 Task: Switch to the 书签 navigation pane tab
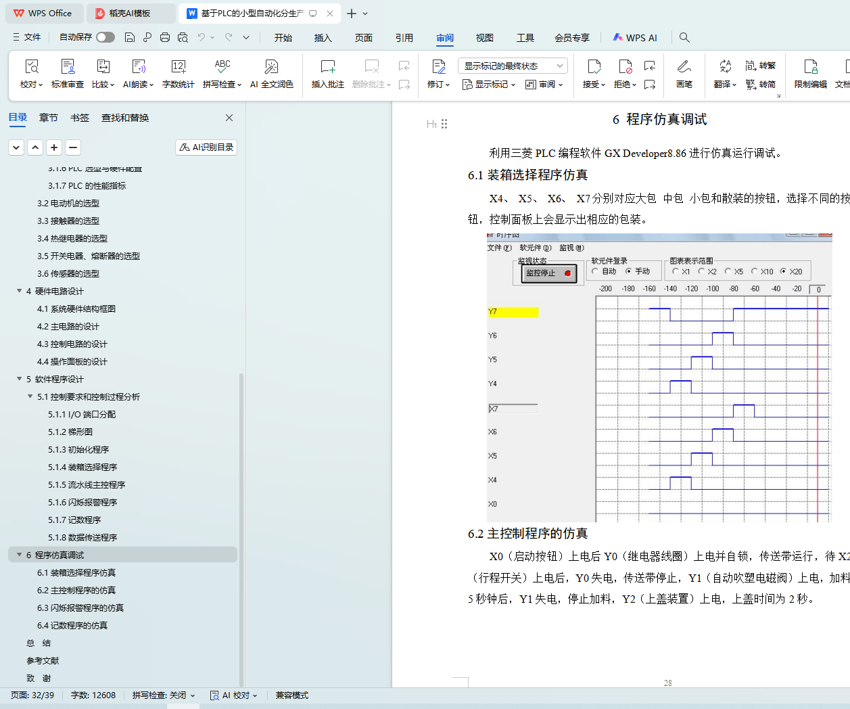click(80, 118)
